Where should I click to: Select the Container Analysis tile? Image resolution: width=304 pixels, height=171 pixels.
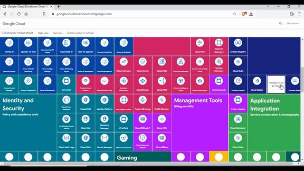238,85
